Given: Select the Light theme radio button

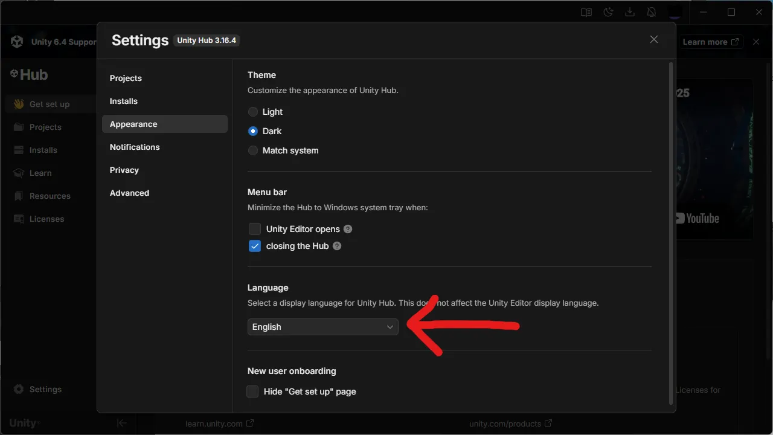Looking at the screenshot, I should 253,112.
